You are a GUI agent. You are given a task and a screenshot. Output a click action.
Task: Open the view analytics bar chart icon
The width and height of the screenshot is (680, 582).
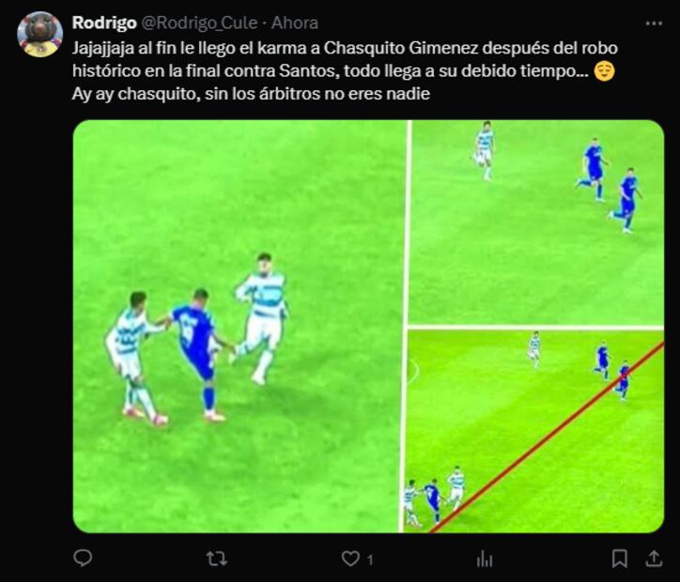[485, 559]
